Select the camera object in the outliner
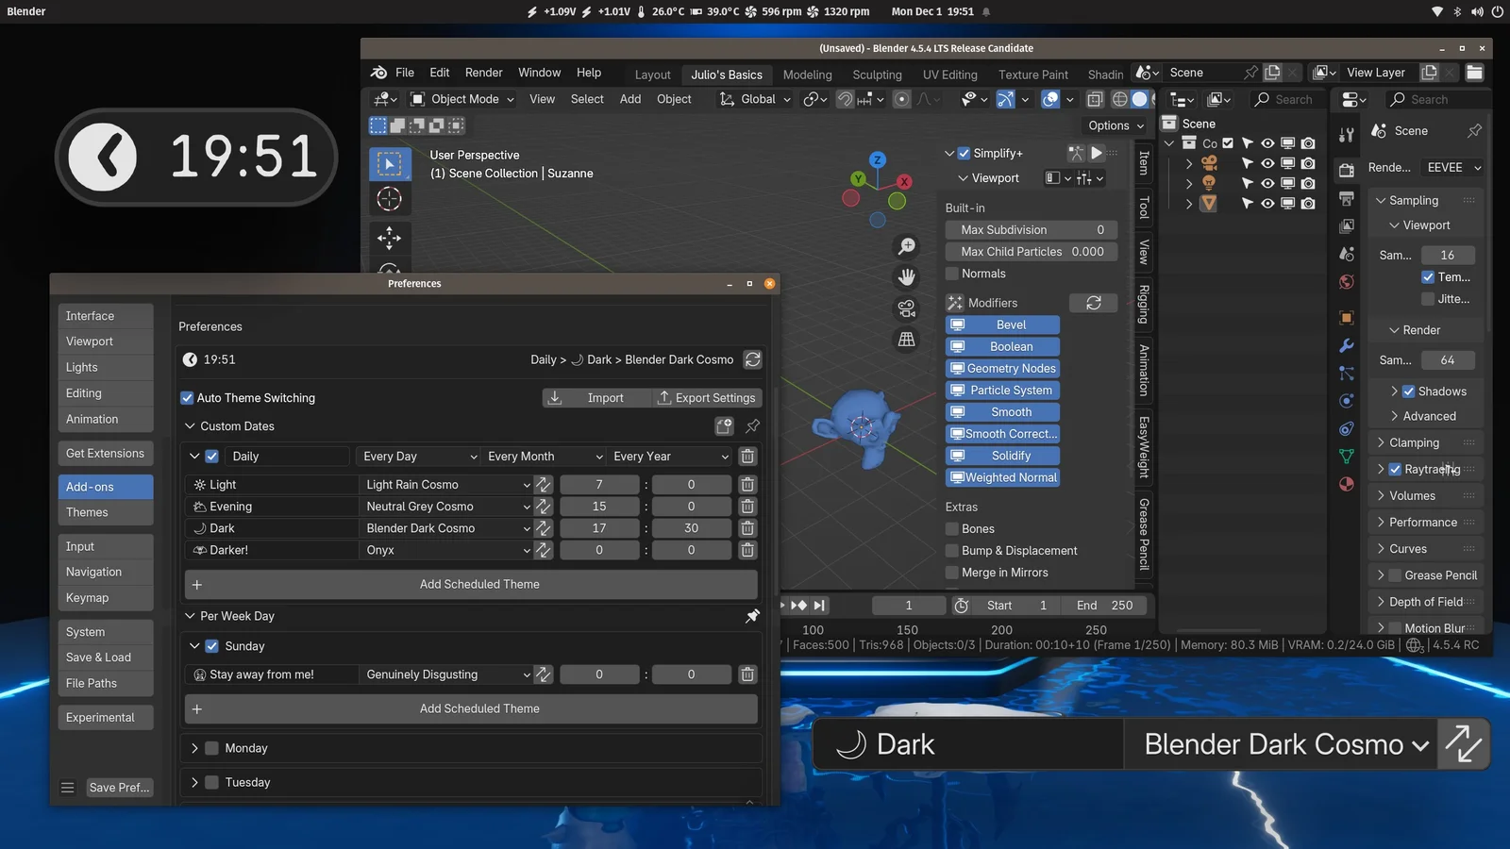Screen dimensions: 1510x849 pos(1209,162)
